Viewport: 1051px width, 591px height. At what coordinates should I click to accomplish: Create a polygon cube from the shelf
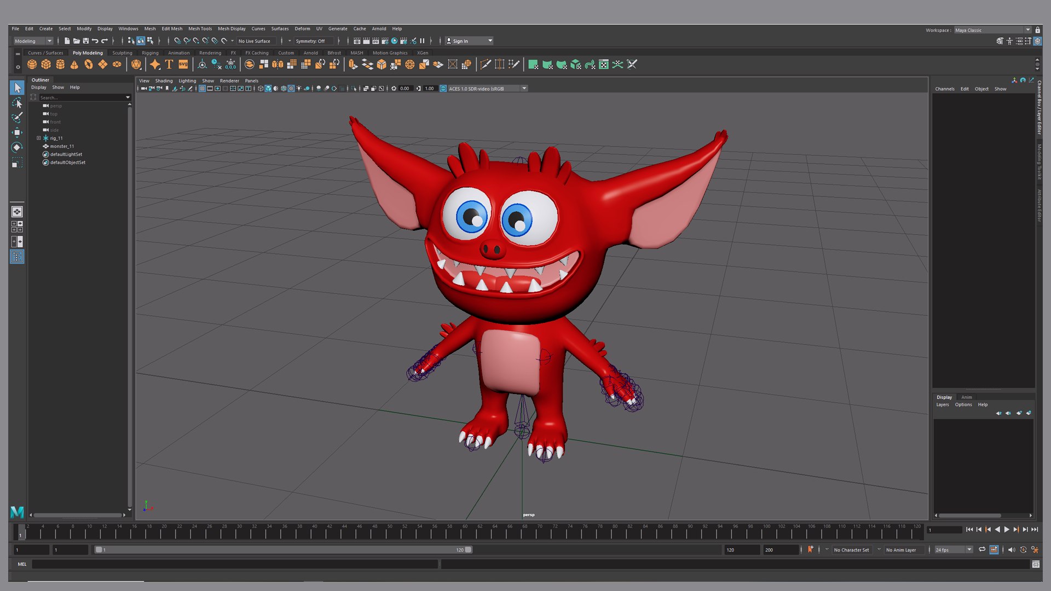(x=46, y=65)
